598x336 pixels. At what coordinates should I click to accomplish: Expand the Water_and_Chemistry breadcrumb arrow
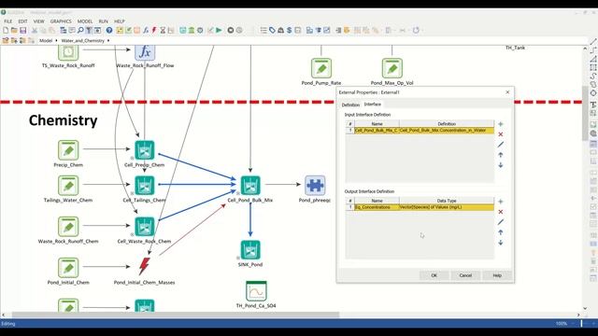pos(108,40)
